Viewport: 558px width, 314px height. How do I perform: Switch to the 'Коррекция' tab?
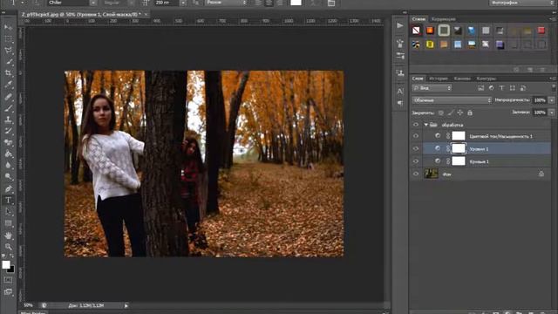click(x=444, y=19)
